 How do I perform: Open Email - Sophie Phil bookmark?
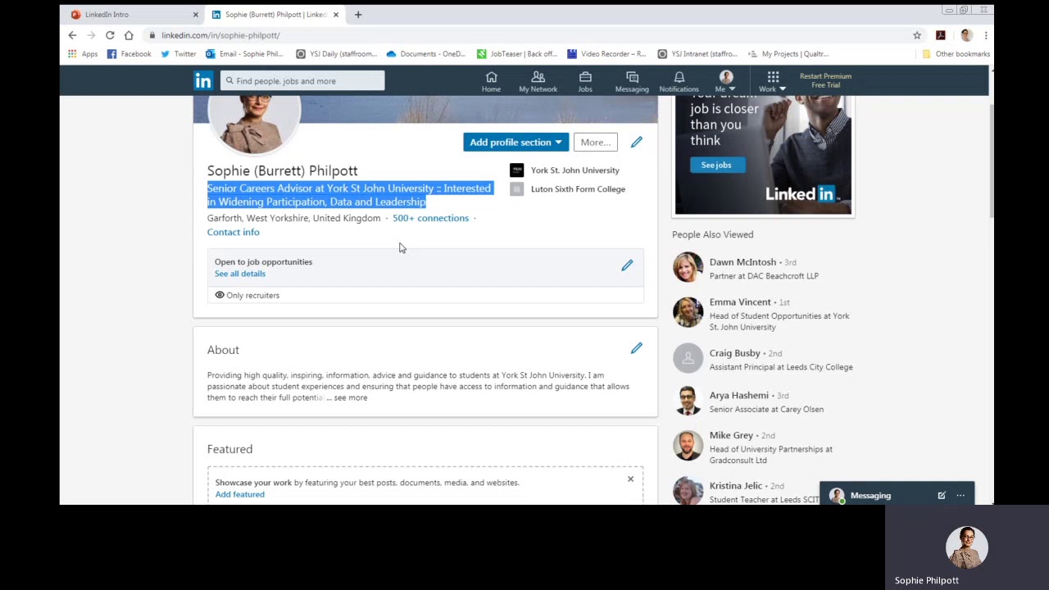pyautogui.click(x=244, y=54)
